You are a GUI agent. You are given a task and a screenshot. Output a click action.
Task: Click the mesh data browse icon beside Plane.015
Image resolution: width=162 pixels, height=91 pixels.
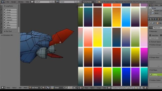click(151, 28)
